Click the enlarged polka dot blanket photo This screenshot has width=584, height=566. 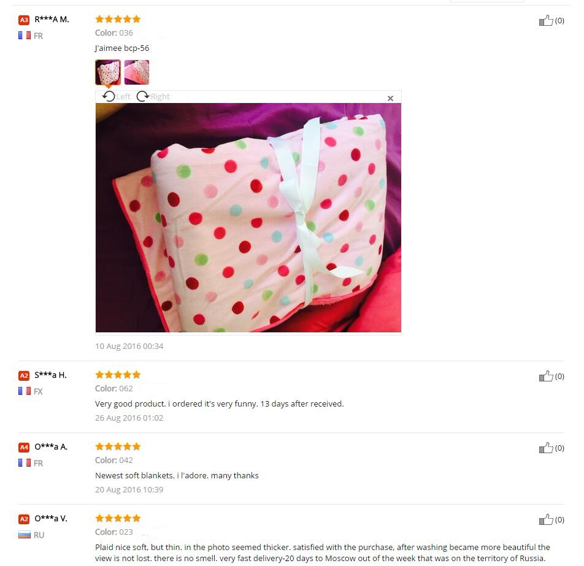pos(248,218)
